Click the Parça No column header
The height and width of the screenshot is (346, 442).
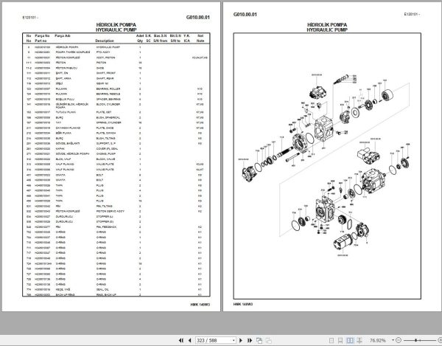(x=42, y=36)
